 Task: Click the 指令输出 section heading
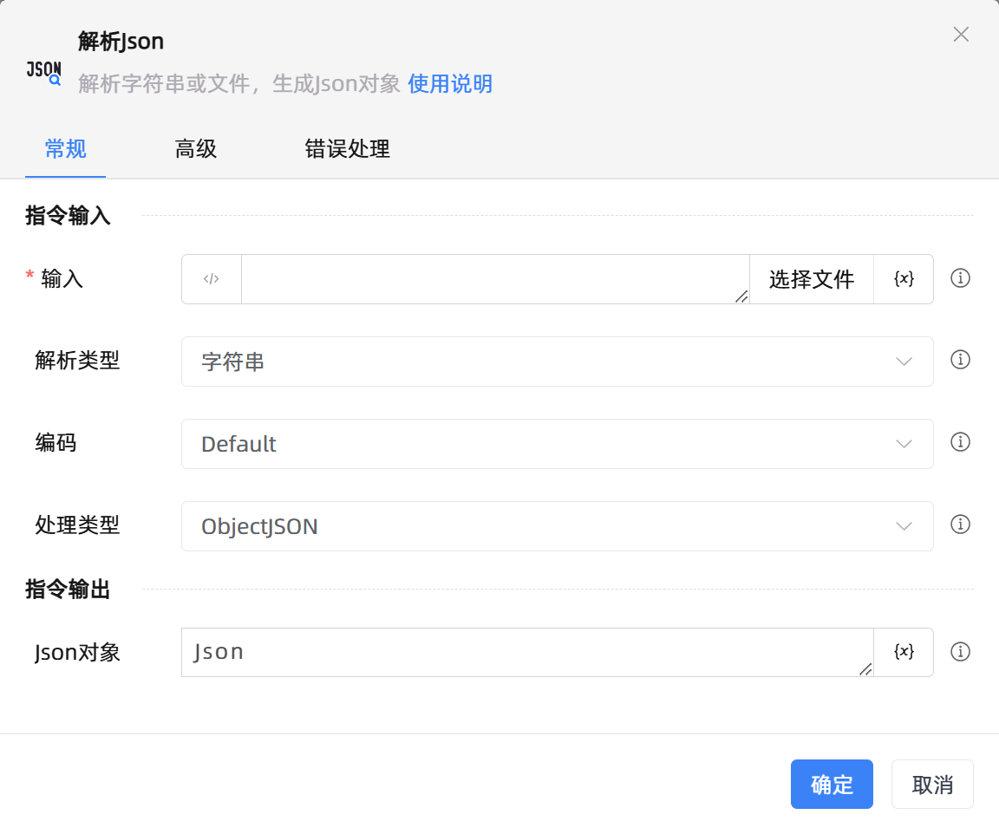(69, 589)
